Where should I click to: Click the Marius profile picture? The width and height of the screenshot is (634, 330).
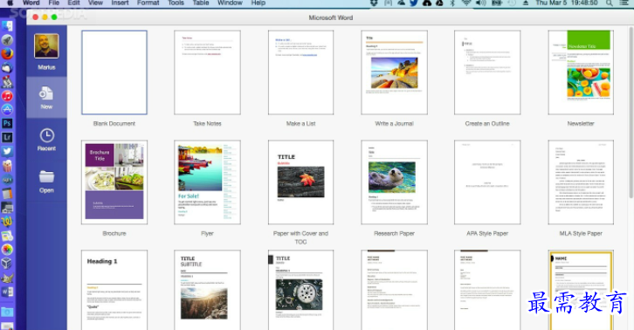[46, 46]
